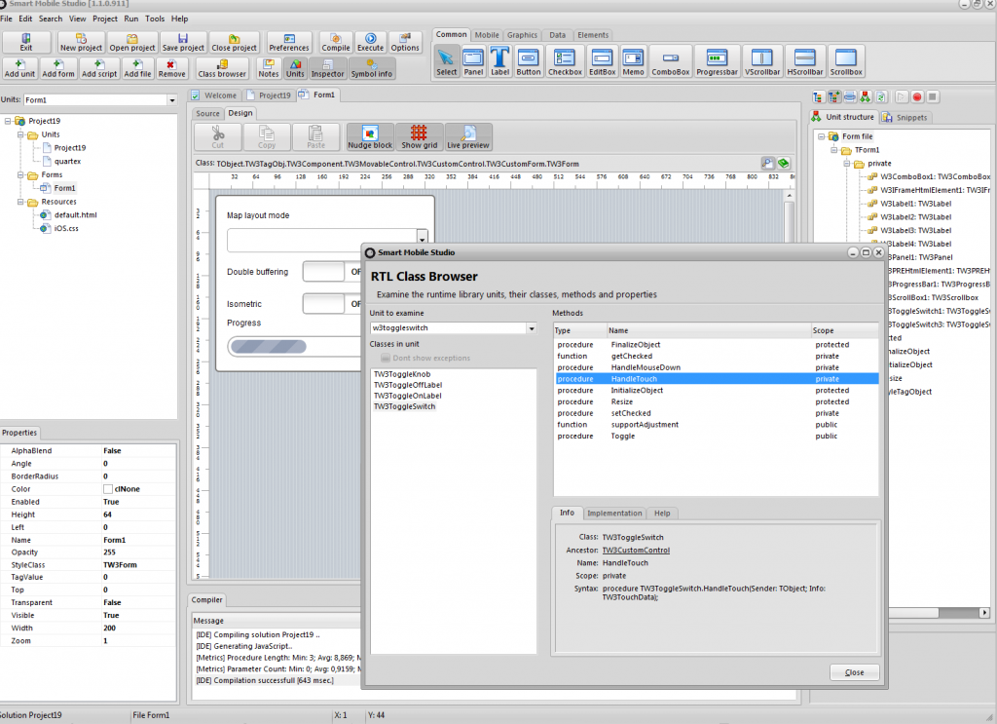Image resolution: width=997 pixels, height=724 pixels.
Task: Select the Compile icon in the main toolbar
Action: (x=335, y=42)
